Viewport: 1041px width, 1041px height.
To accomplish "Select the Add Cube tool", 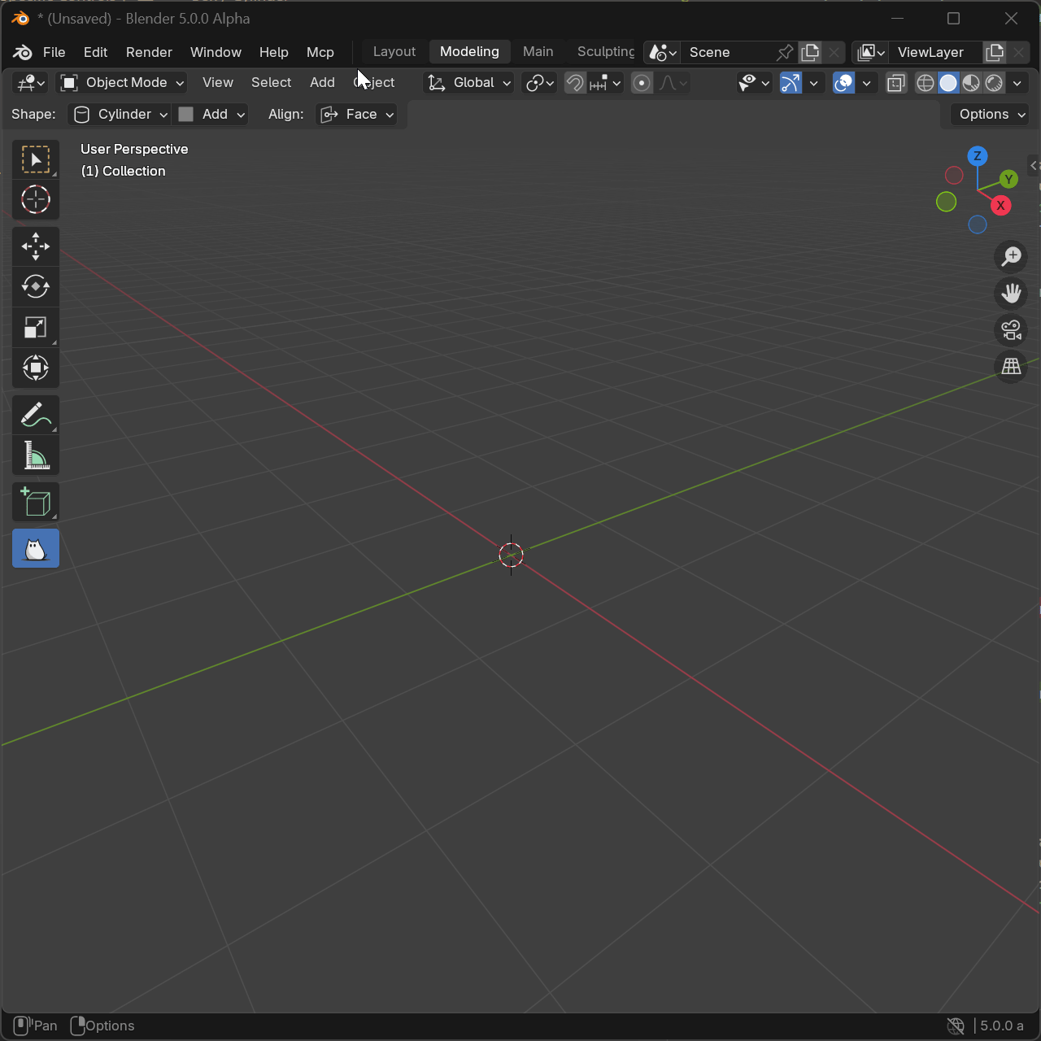I will point(36,503).
